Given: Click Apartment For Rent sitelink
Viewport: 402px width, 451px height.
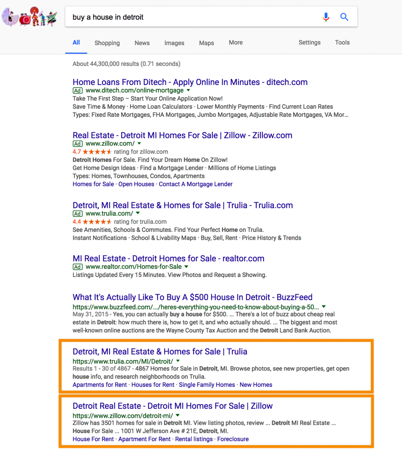Looking at the screenshot, I should 145,439.
